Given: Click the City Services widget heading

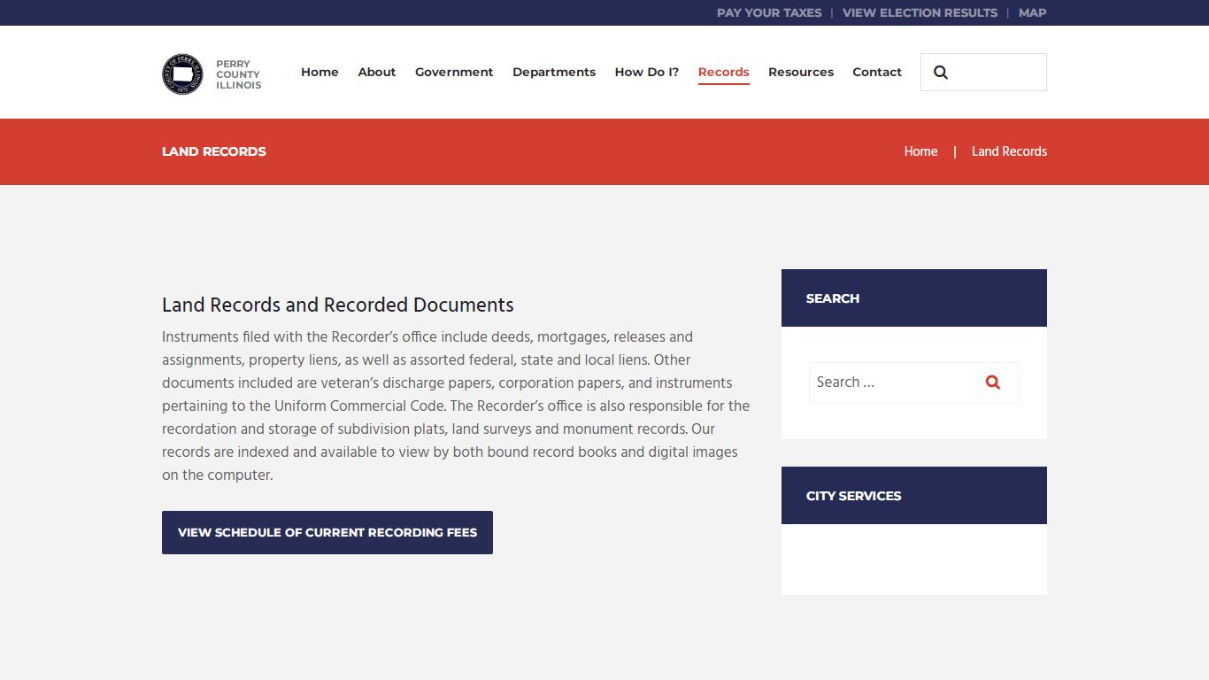Looking at the screenshot, I should point(853,496).
